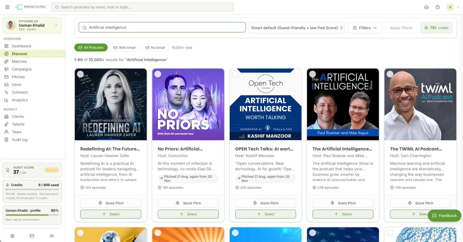The height and width of the screenshot is (242, 463).
Task: Click the Artificial Intelligence search field
Action: 162,27
